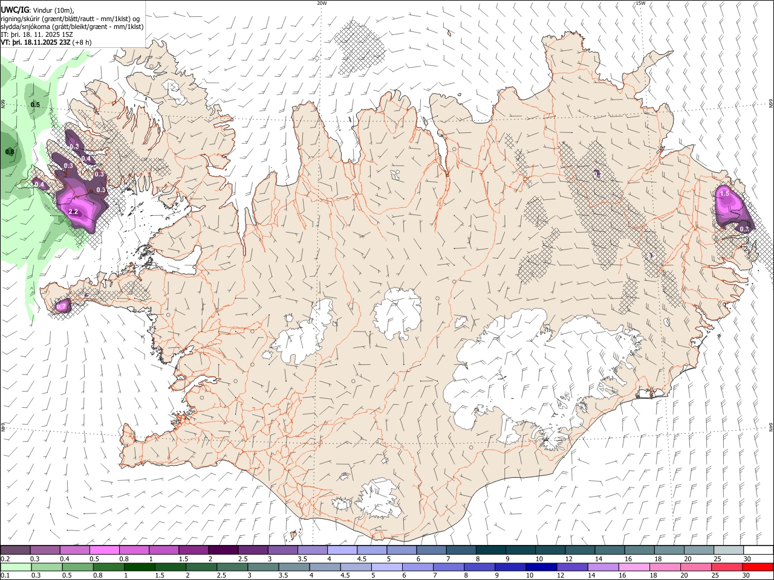The height and width of the screenshot is (580, 774).
Task: Click the '0.5' rain value in the green area
Action: pos(35,105)
